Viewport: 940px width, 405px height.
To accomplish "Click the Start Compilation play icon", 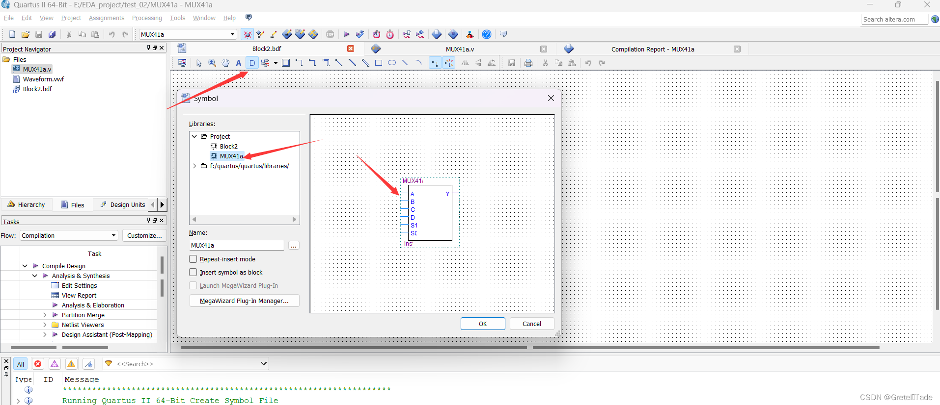I will (x=346, y=34).
